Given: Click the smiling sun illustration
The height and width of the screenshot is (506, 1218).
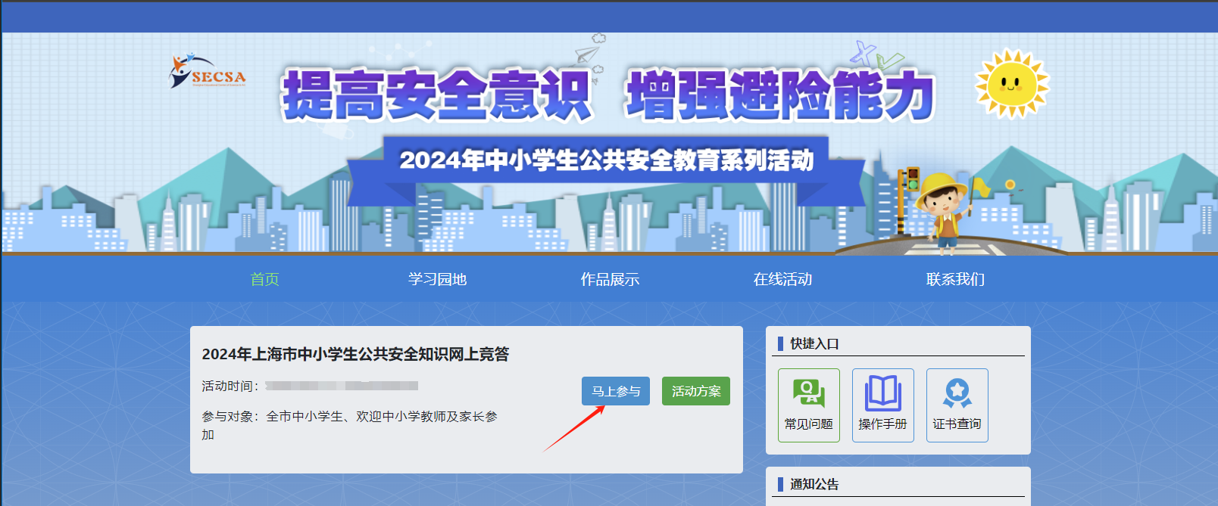Looking at the screenshot, I should (x=1012, y=84).
